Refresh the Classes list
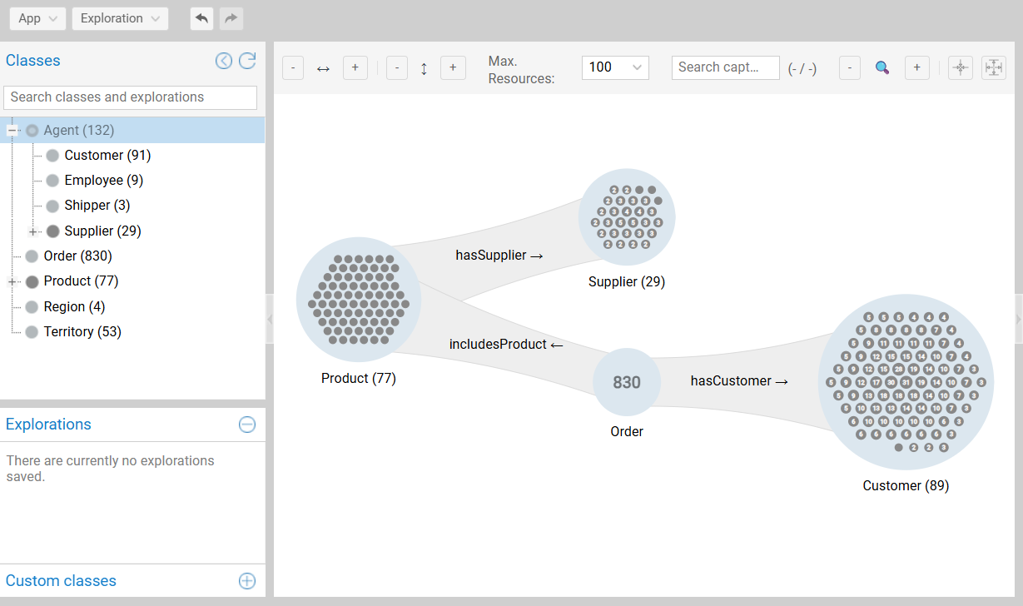Viewport: 1023px width, 606px height. (247, 61)
